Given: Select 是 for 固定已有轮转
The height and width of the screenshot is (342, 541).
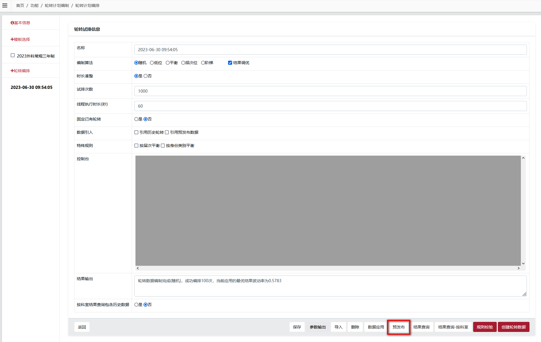Looking at the screenshot, I should tap(136, 119).
